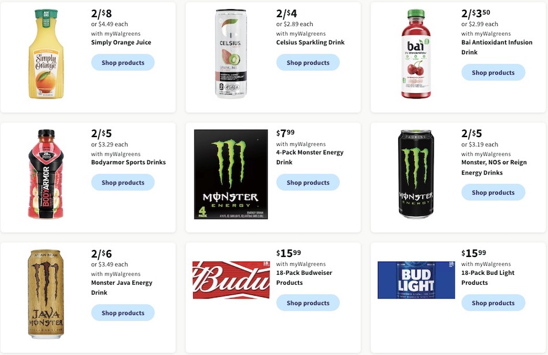Click the 4-Pack Monster Energy box image
The height and width of the screenshot is (355, 548).
pyautogui.click(x=231, y=174)
